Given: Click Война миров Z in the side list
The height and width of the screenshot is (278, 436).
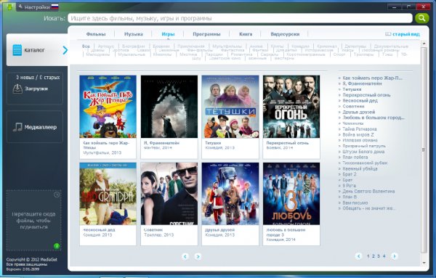Looking at the screenshot, I should point(358,134).
